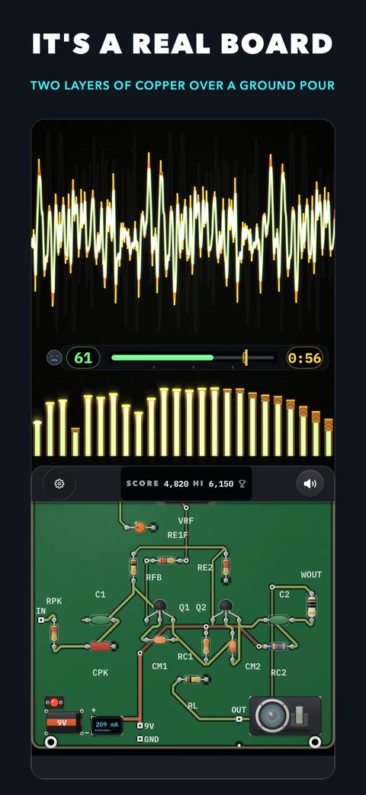Click the copper layers subtitle text
The image size is (366, 795).
point(182,85)
